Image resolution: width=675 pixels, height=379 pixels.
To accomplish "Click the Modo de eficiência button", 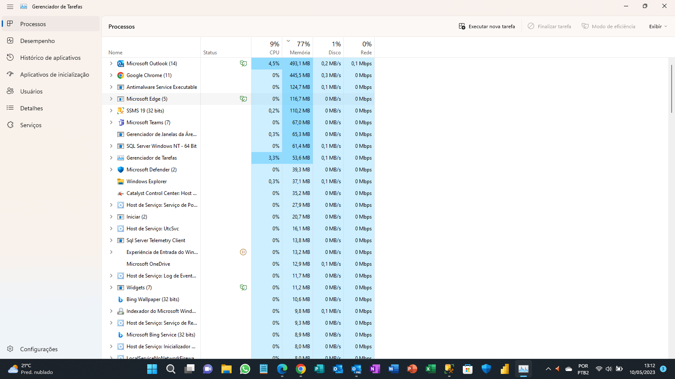I will point(608,27).
